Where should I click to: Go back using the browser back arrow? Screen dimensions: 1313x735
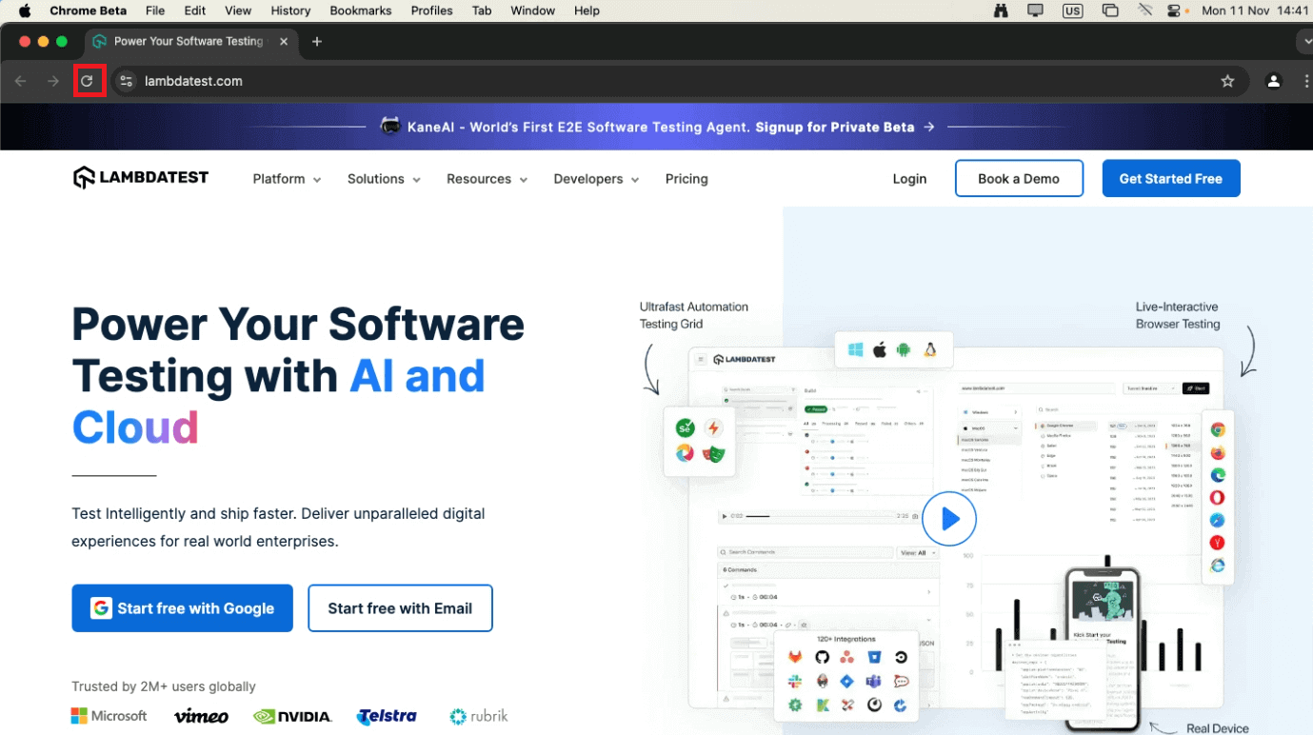(x=21, y=81)
